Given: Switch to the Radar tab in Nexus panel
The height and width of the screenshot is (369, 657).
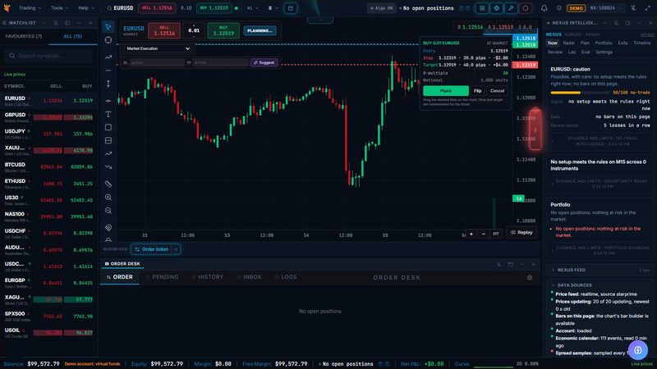Looking at the screenshot, I should coord(568,43).
